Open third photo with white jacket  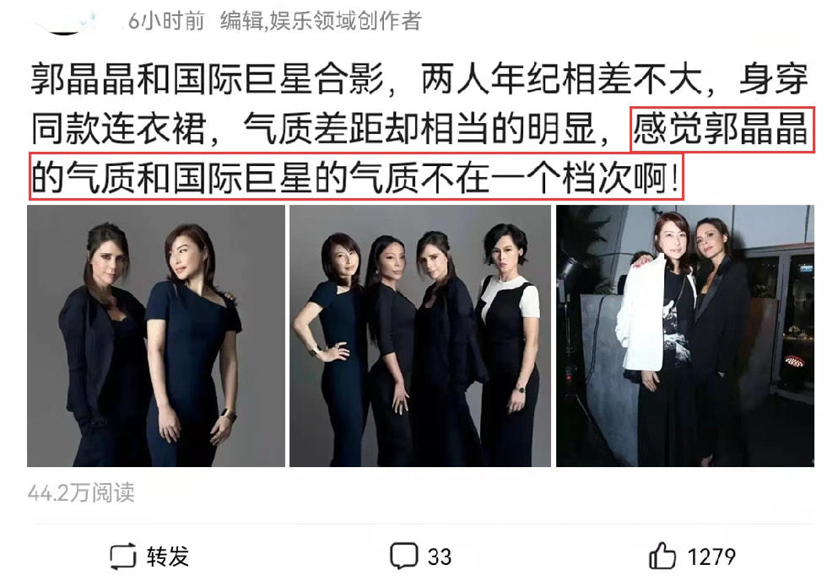coord(684,336)
